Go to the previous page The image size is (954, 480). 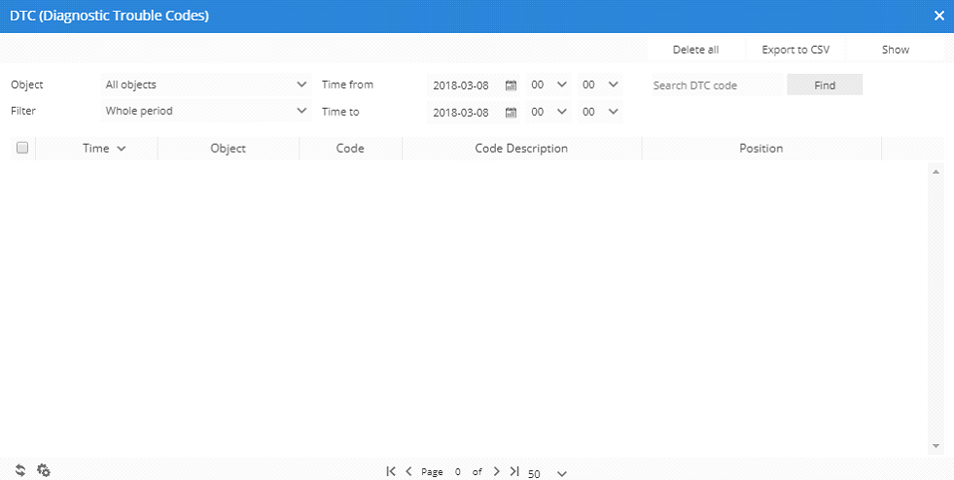409,471
